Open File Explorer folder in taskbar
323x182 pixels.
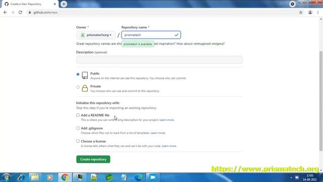[x=35, y=177]
